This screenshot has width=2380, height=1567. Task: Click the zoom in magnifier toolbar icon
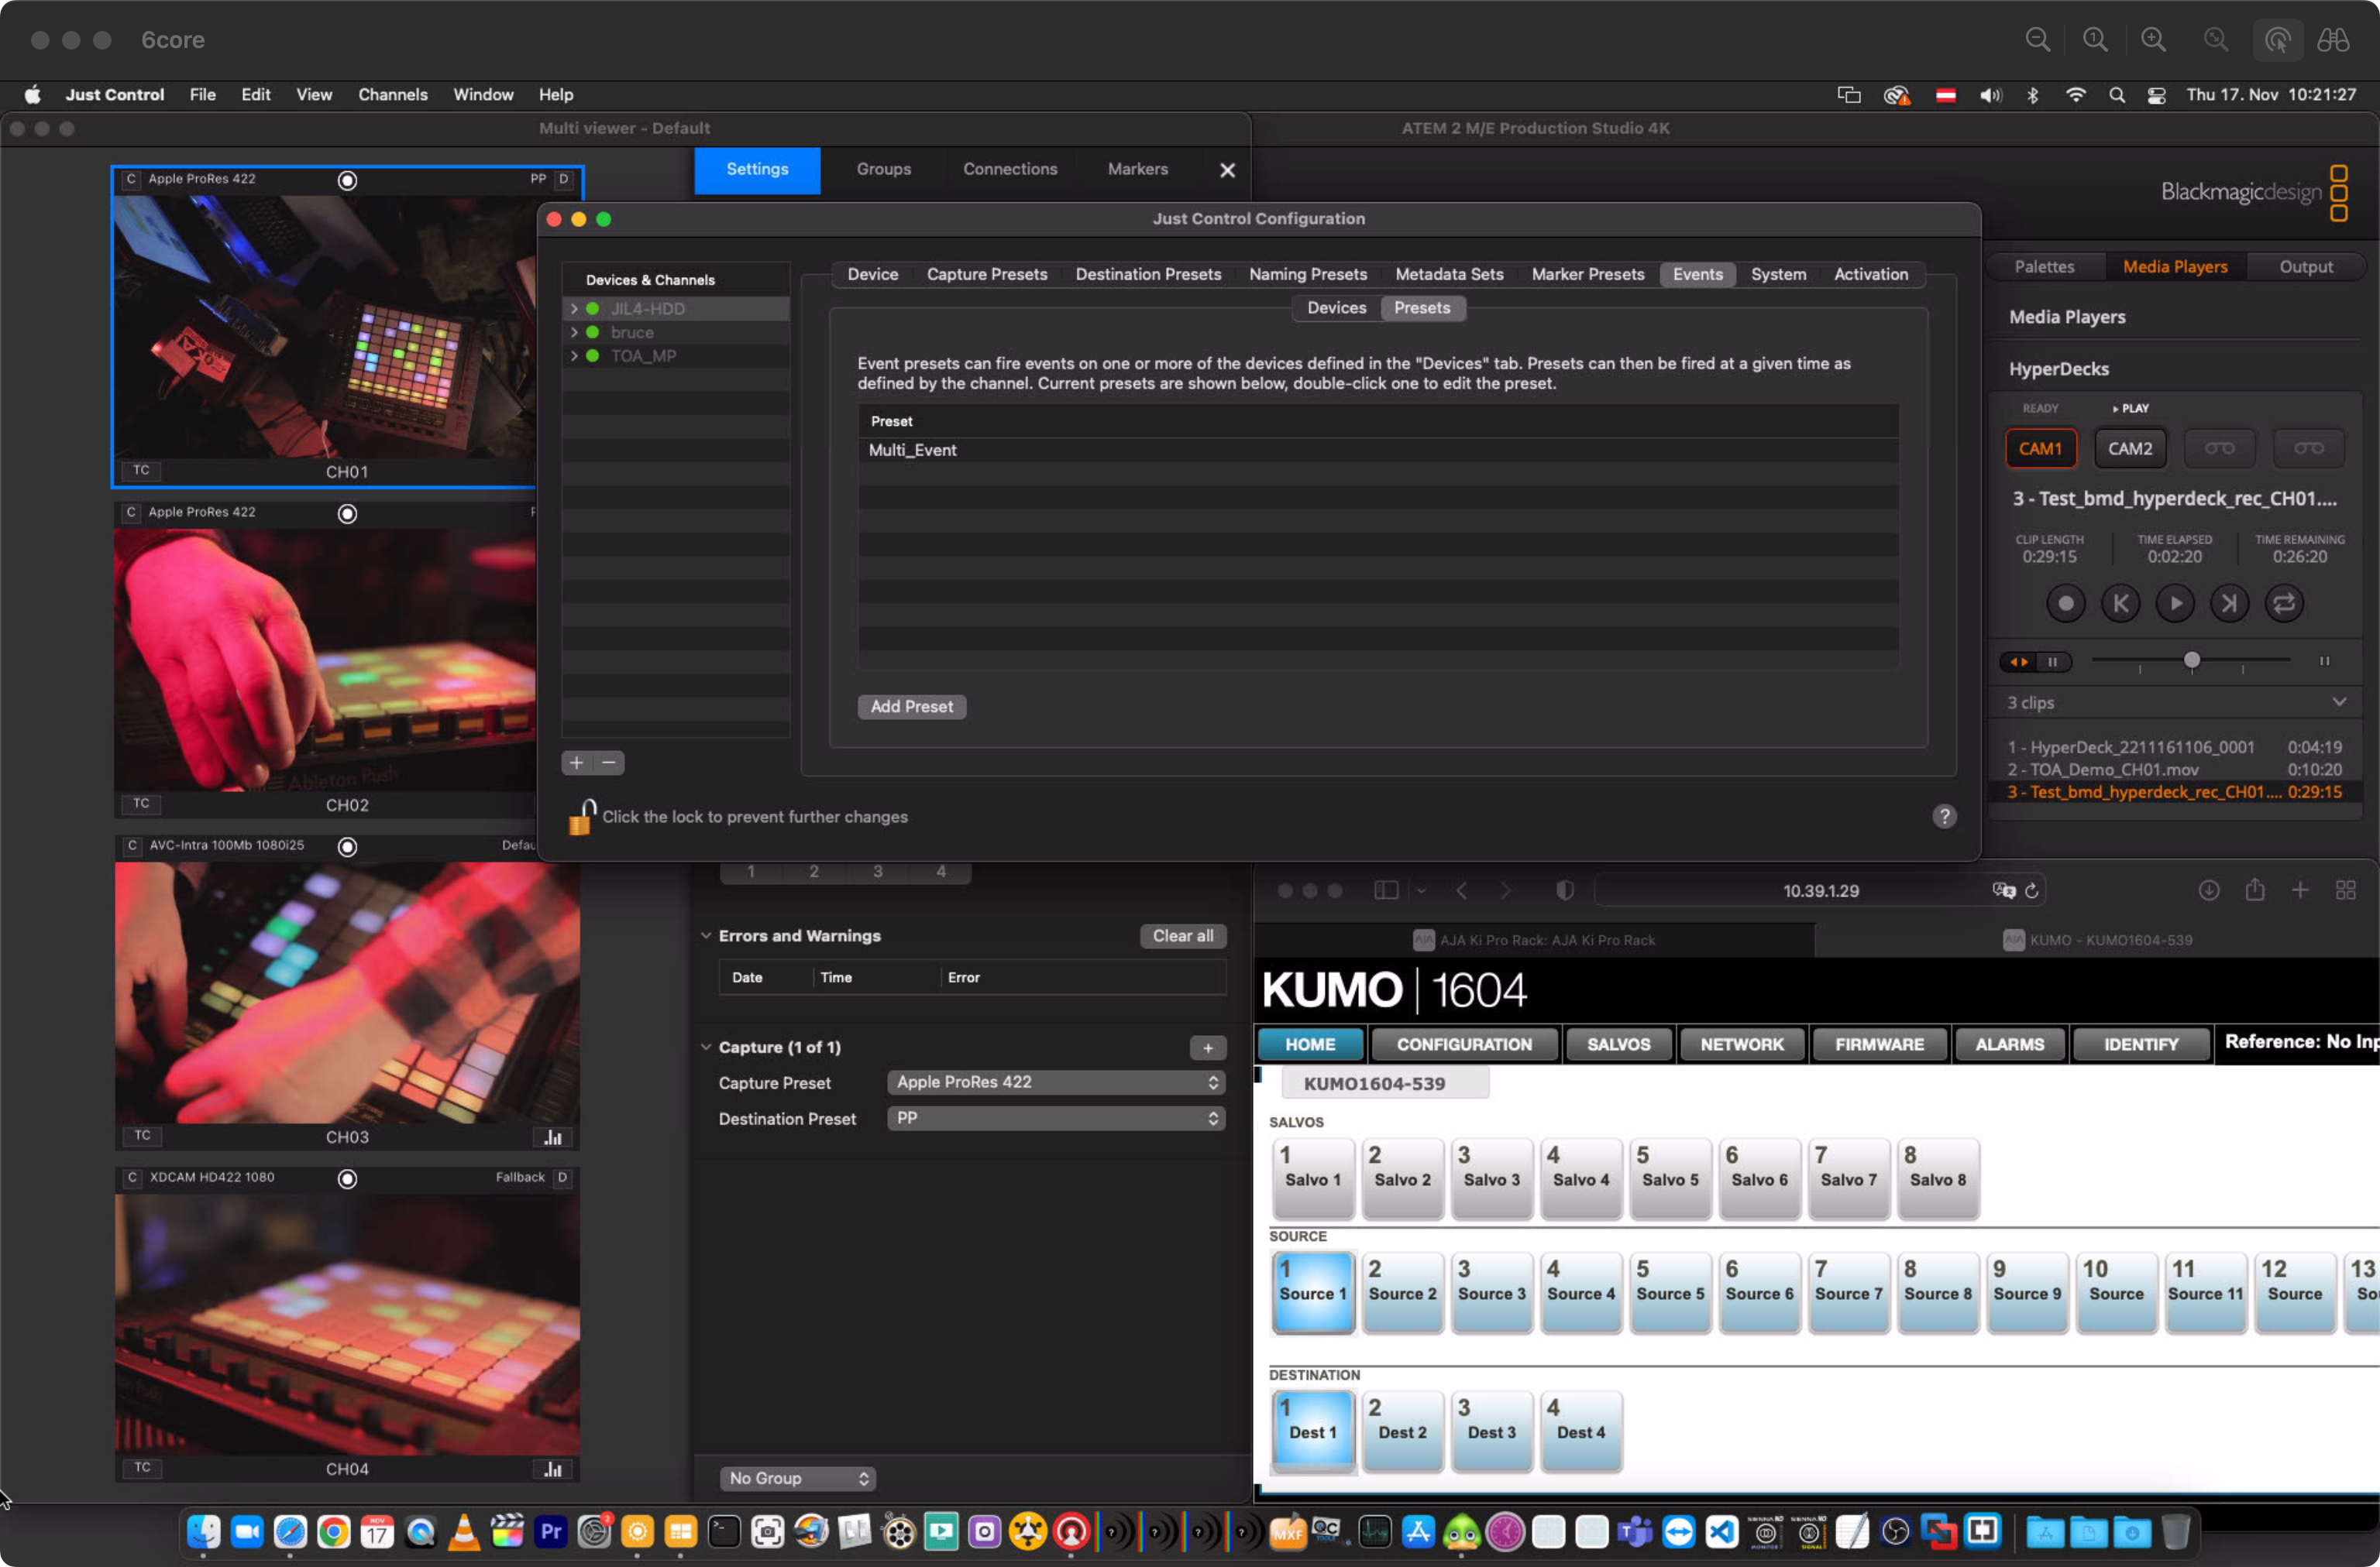click(x=2152, y=40)
